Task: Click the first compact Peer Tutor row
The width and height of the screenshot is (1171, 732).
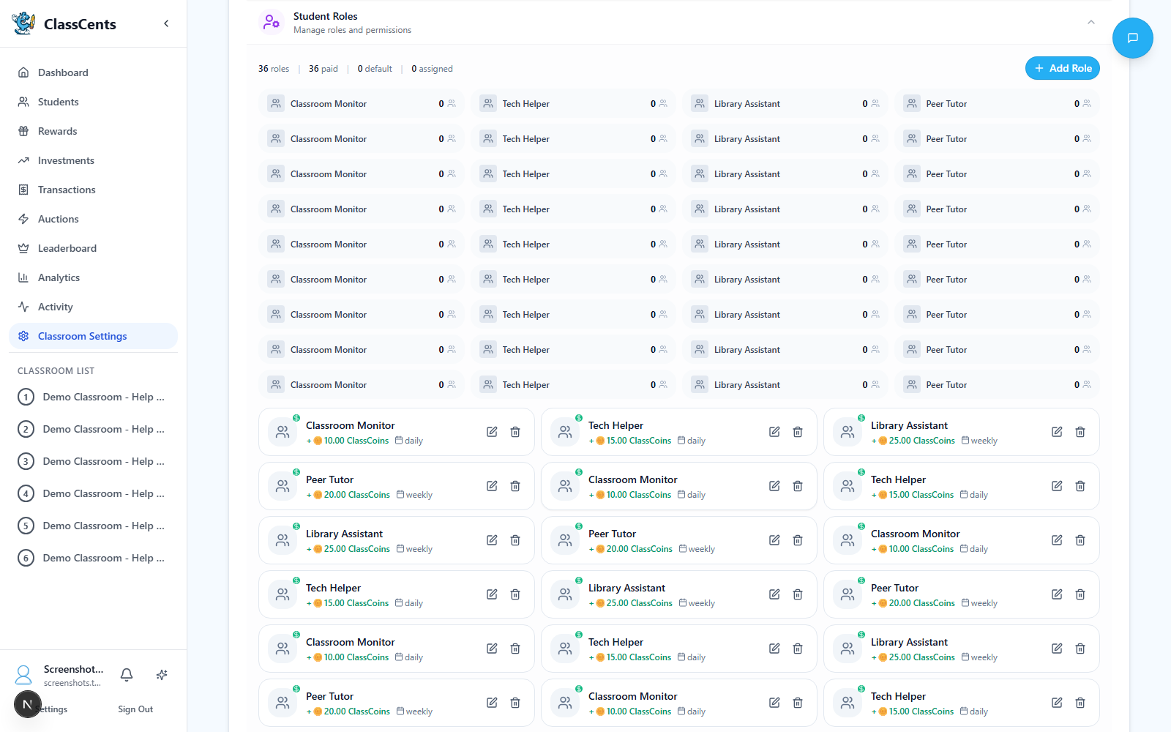Action: click(997, 104)
